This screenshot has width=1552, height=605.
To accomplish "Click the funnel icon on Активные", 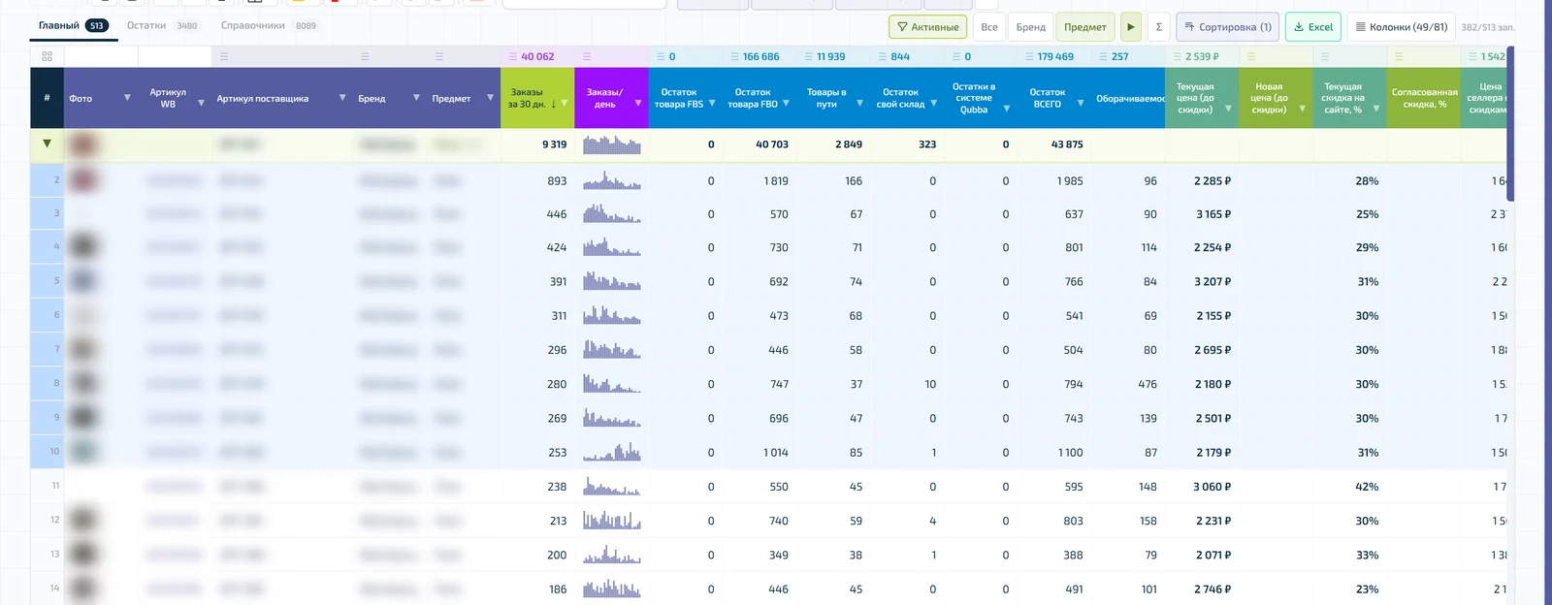I will pos(902,27).
